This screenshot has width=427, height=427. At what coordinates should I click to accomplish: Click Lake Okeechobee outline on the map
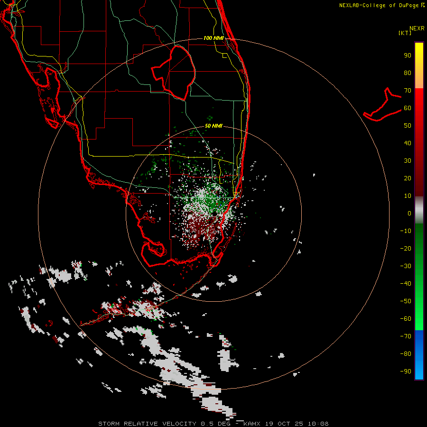coord(174,73)
